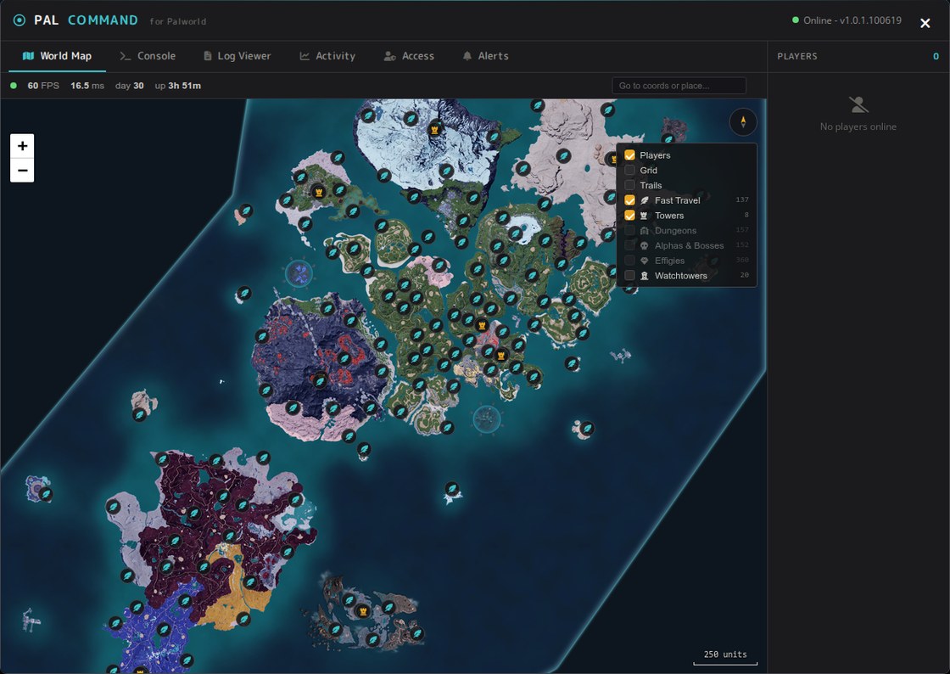The height and width of the screenshot is (674, 950).
Task: Click the 'No players online' message
Action: (858, 126)
